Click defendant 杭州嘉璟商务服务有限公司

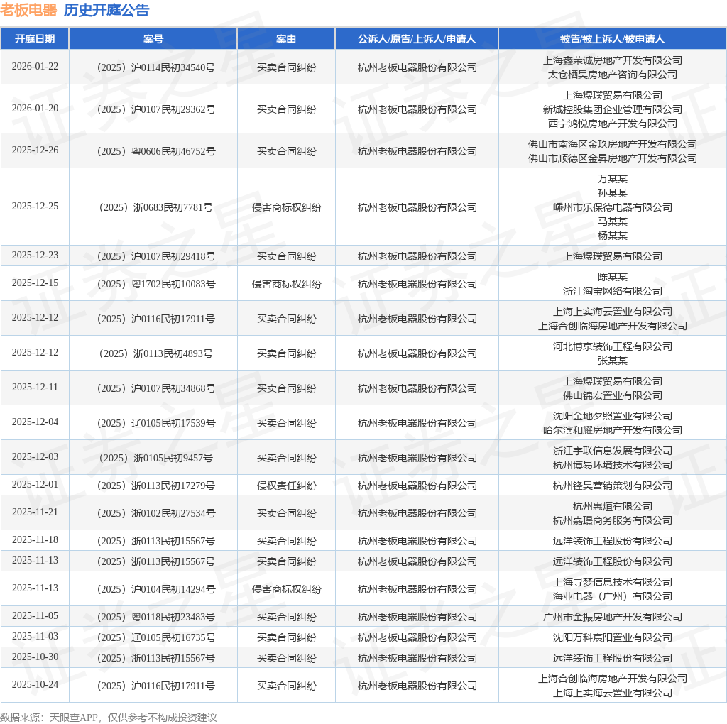tap(613, 520)
